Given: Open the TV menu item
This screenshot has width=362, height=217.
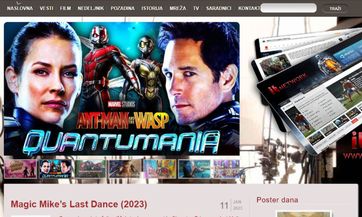Looking at the screenshot, I should click(196, 8).
